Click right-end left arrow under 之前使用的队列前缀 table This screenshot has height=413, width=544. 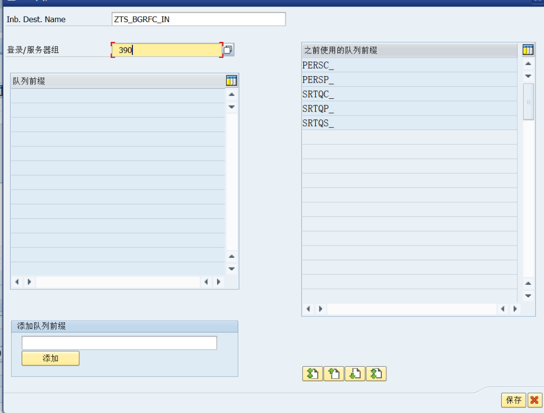tap(503, 309)
